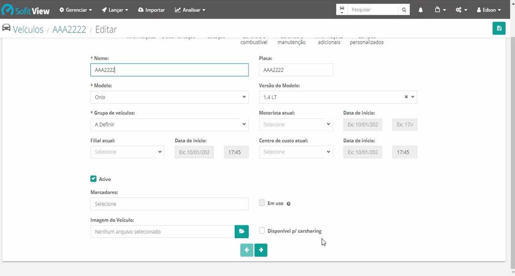Switch to the Campos personalizados tab
Viewport: 515px width, 276px height.
(x=366, y=40)
